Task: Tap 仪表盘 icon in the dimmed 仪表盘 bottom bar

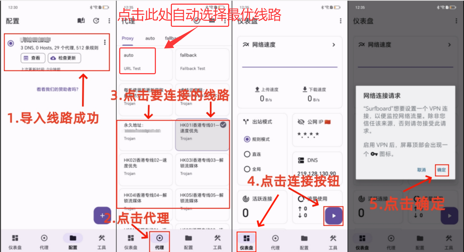Action: pyautogui.click(x=362, y=238)
